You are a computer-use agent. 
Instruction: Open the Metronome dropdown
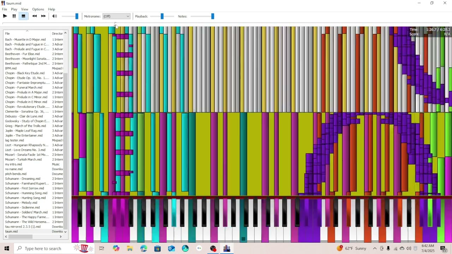click(116, 16)
